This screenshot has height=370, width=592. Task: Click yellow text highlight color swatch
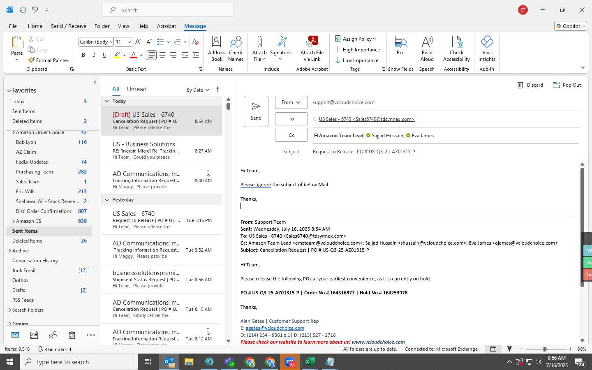(117, 55)
